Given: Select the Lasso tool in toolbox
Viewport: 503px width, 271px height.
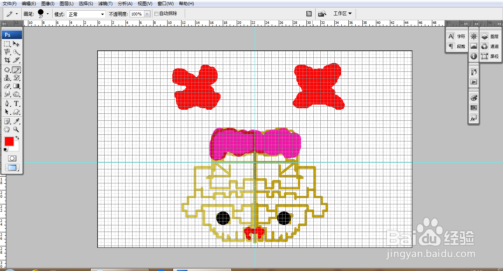Looking at the screenshot, I should pyautogui.click(x=7, y=52).
